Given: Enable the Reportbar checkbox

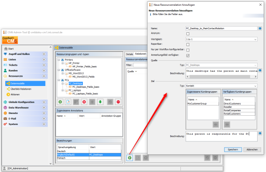Looking at the screenshot, I should [188, 45].
